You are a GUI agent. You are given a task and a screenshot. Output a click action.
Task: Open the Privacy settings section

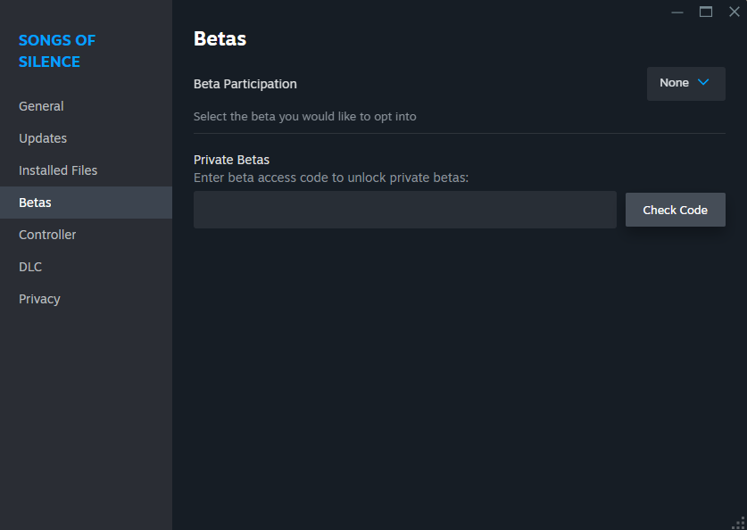coord(39,299)
